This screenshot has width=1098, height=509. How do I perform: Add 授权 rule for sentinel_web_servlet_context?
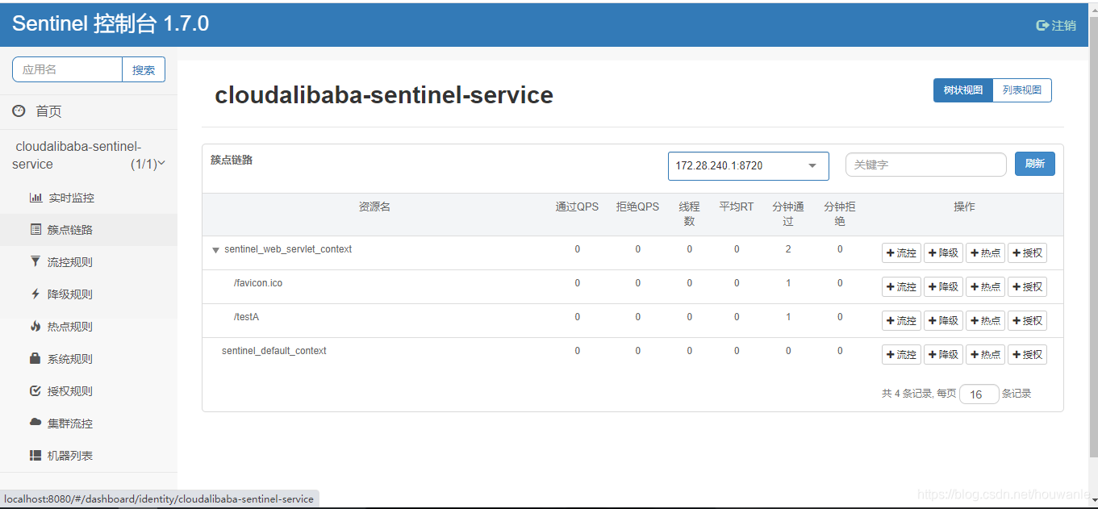(x=1027, y=253)
